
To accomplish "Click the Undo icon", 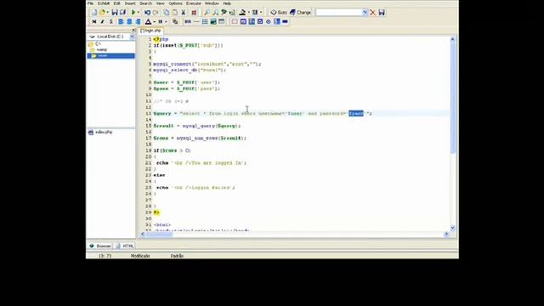I will pos(147,13).
